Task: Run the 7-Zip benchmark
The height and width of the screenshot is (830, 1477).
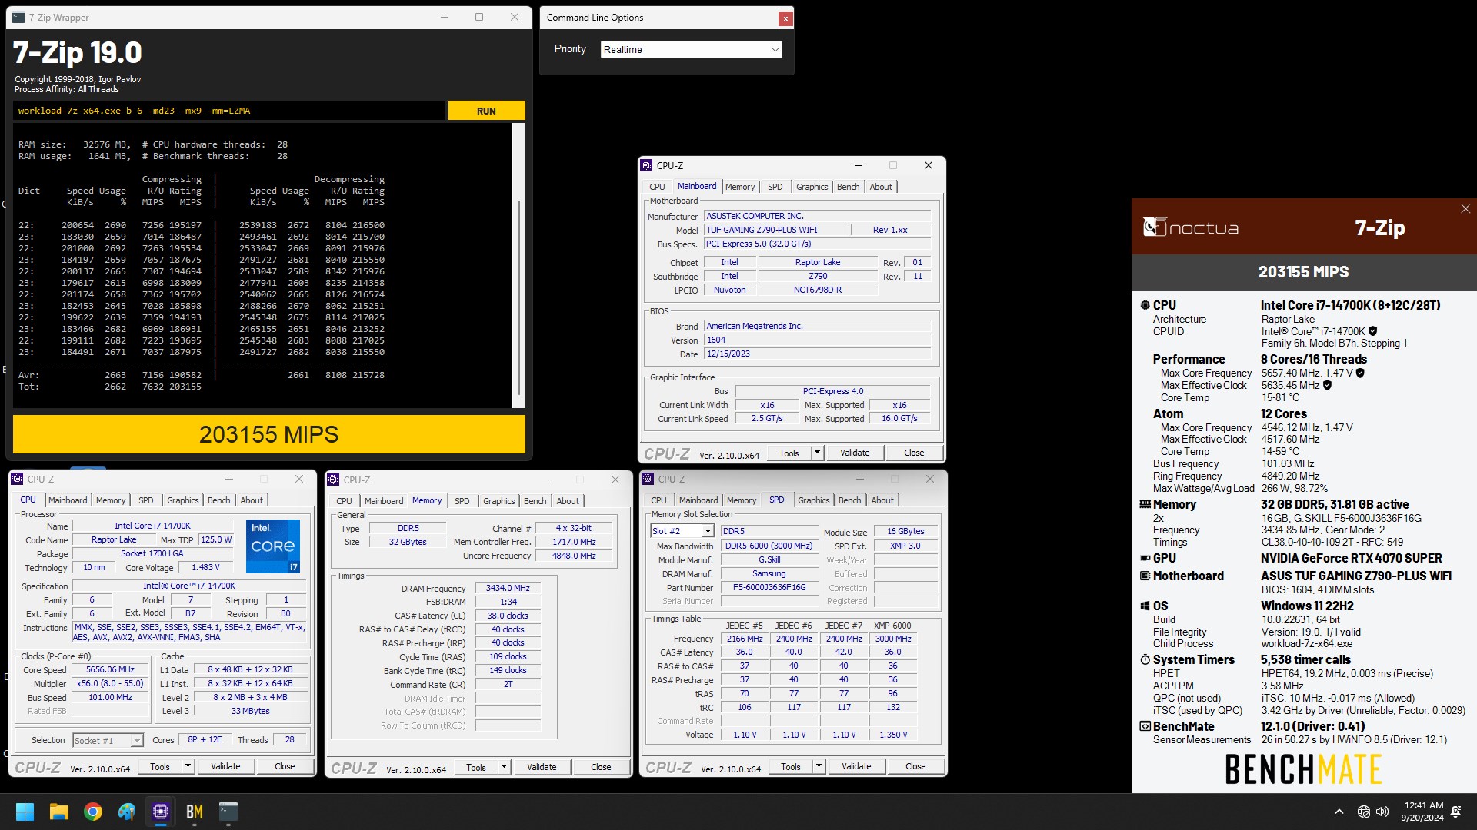Action: pos(486,111)
